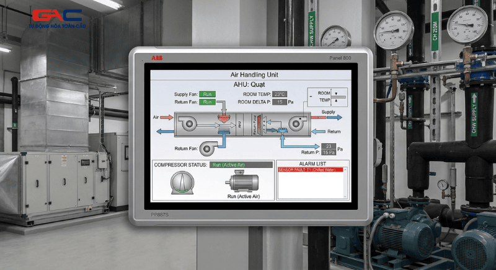Increase ROOM TEMP with the up arrow

click(335, 100)
